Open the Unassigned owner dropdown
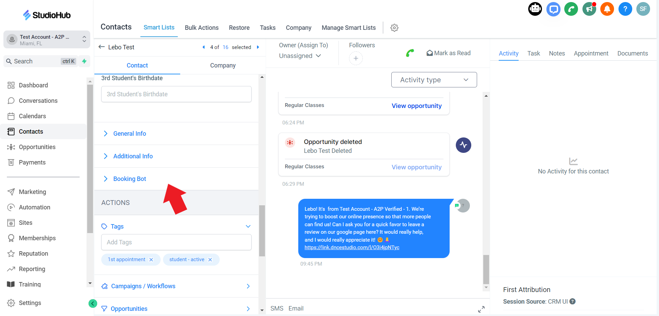The image size is (659, 316). point(300,56)
